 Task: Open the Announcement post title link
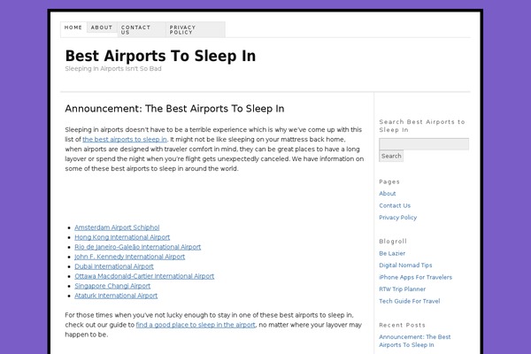tap(174, 109)
